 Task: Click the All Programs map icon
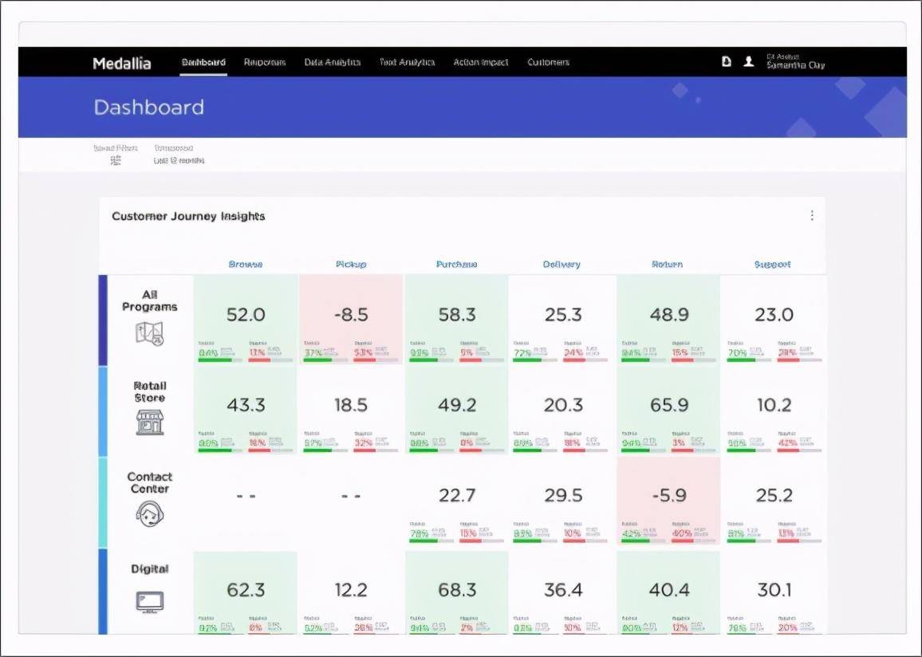(149, 333)
